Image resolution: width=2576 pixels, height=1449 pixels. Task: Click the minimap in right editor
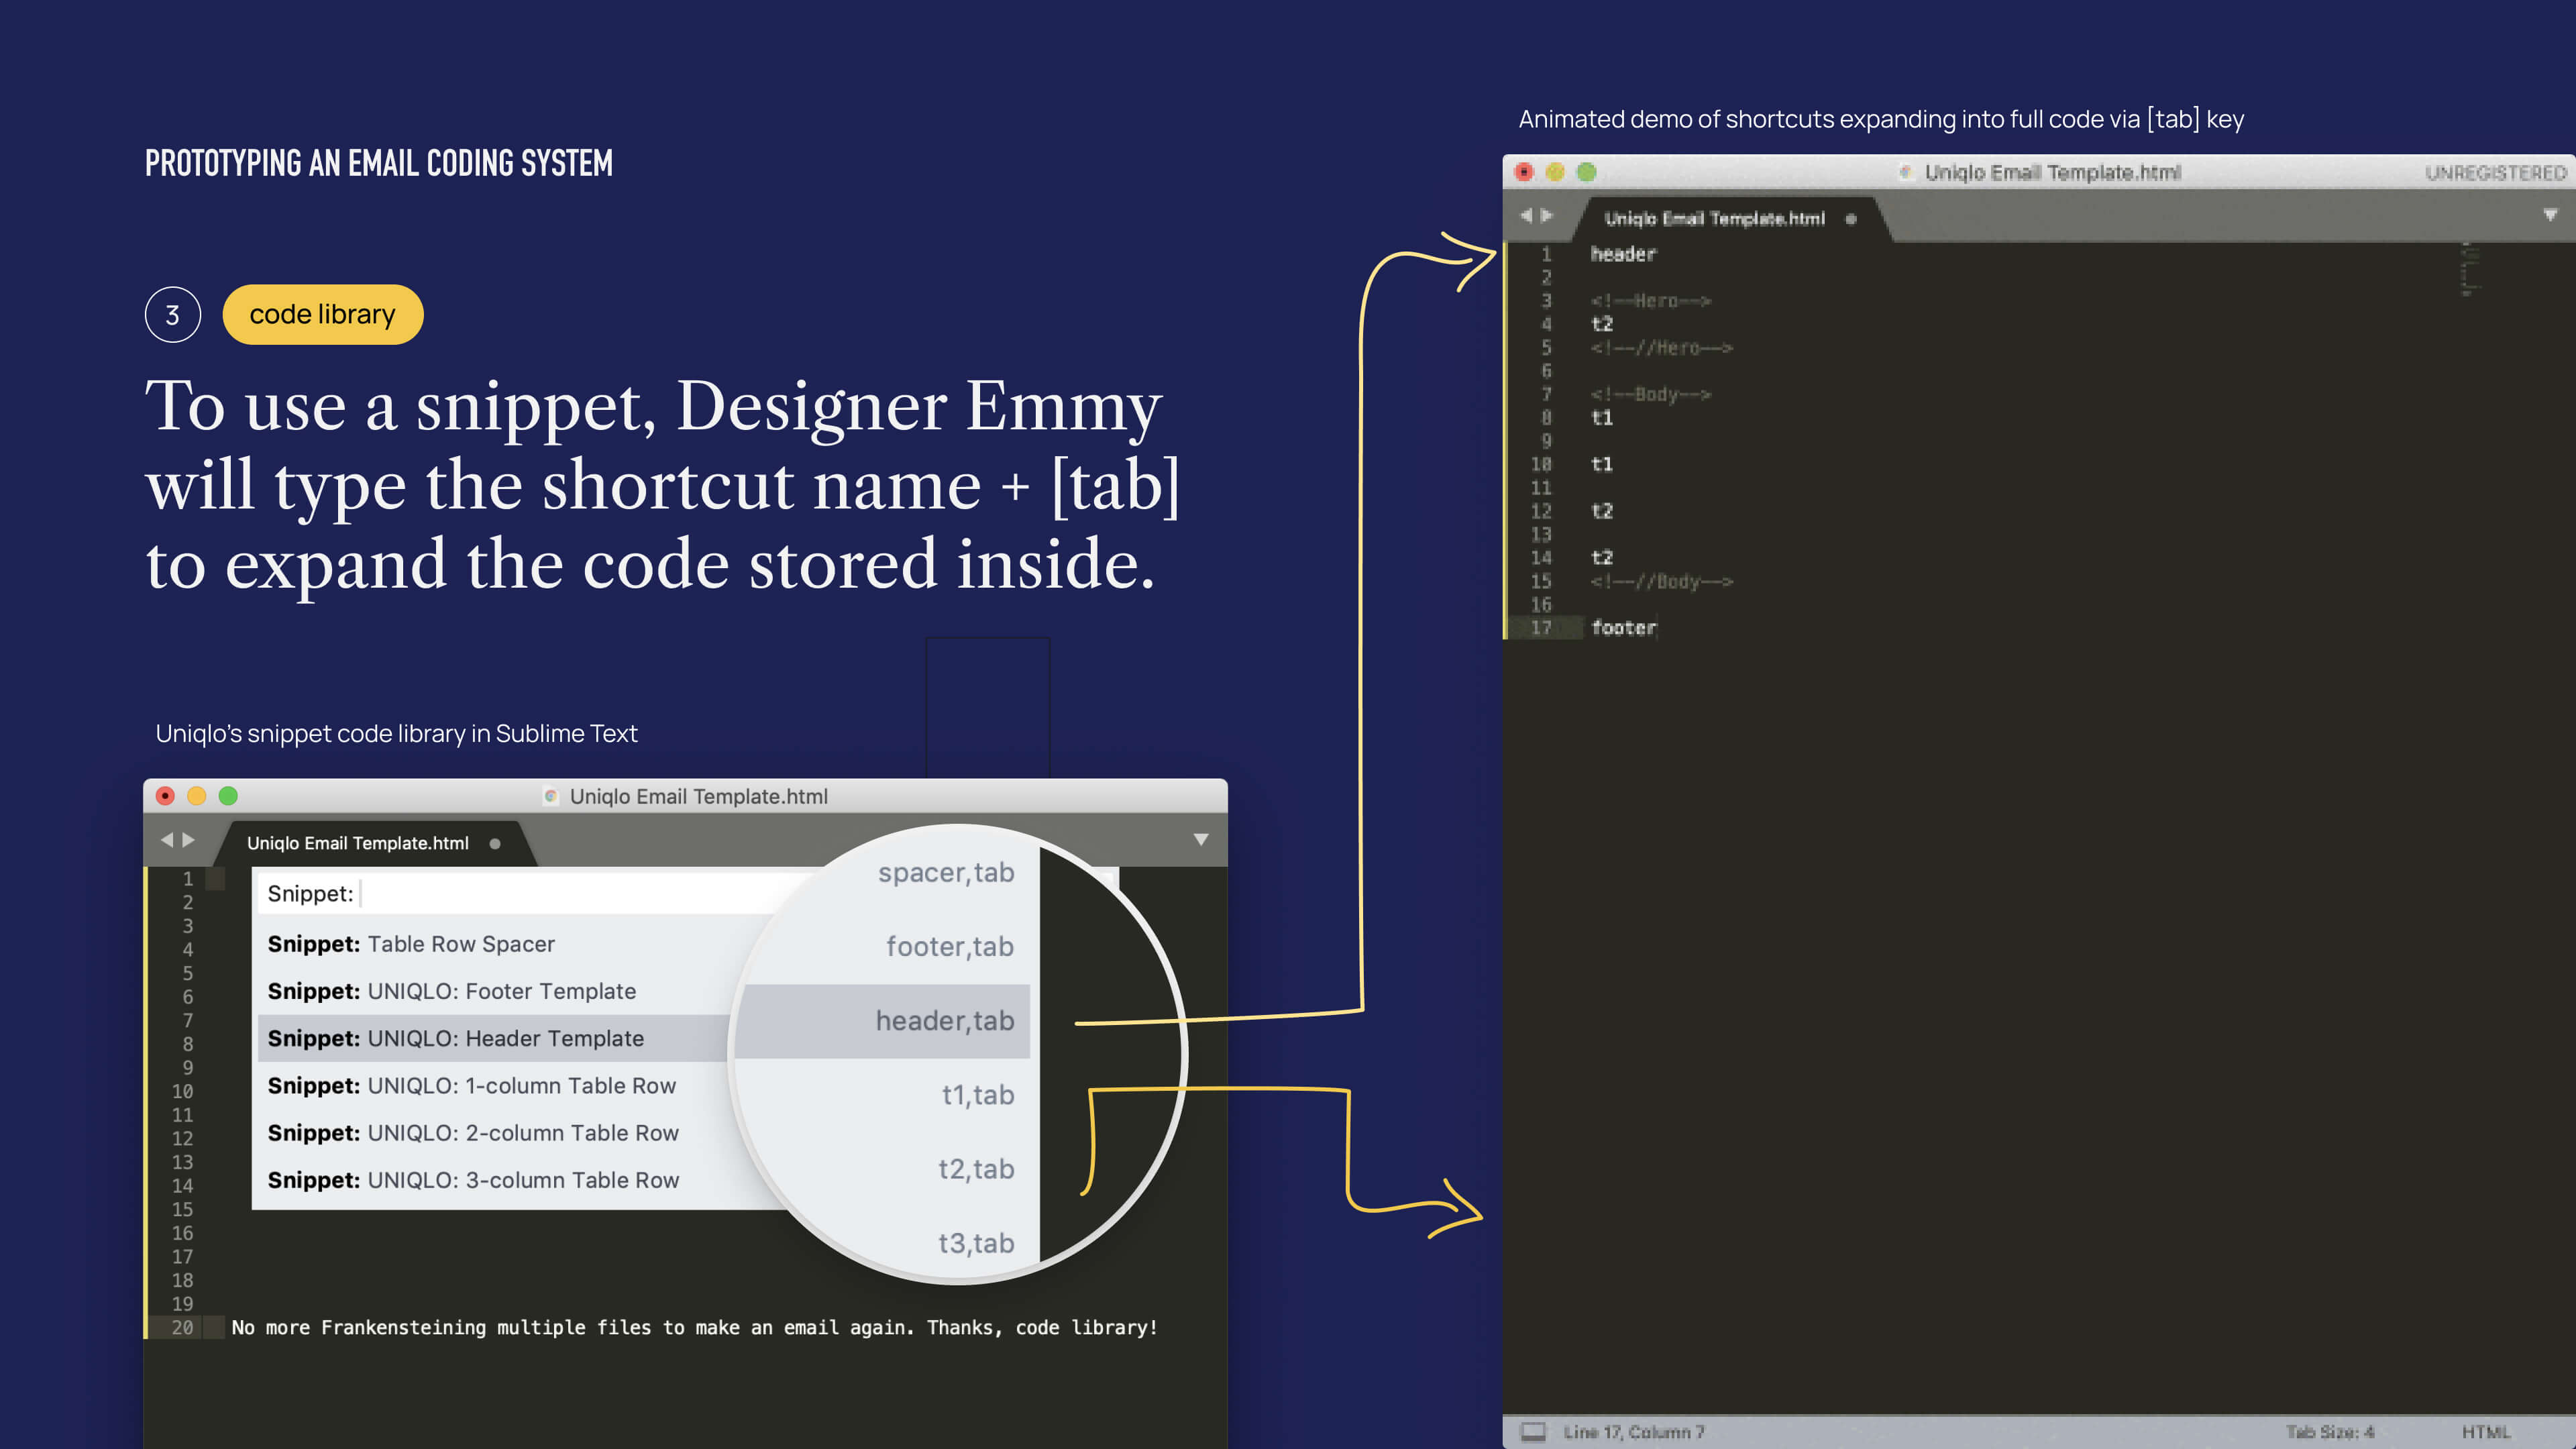click(x=2470, y=268)
